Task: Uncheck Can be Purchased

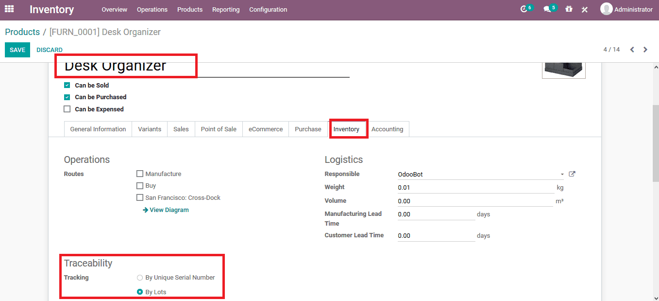Action: tap(67, 97)
